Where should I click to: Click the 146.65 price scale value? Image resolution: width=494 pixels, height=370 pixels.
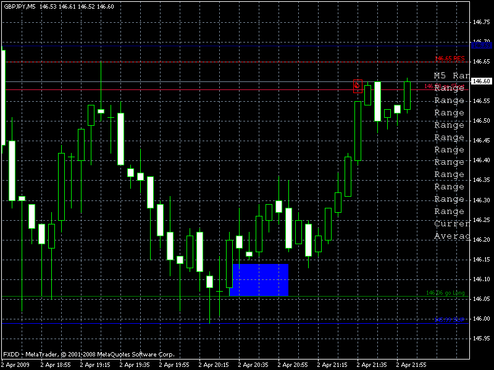(482, 62)
